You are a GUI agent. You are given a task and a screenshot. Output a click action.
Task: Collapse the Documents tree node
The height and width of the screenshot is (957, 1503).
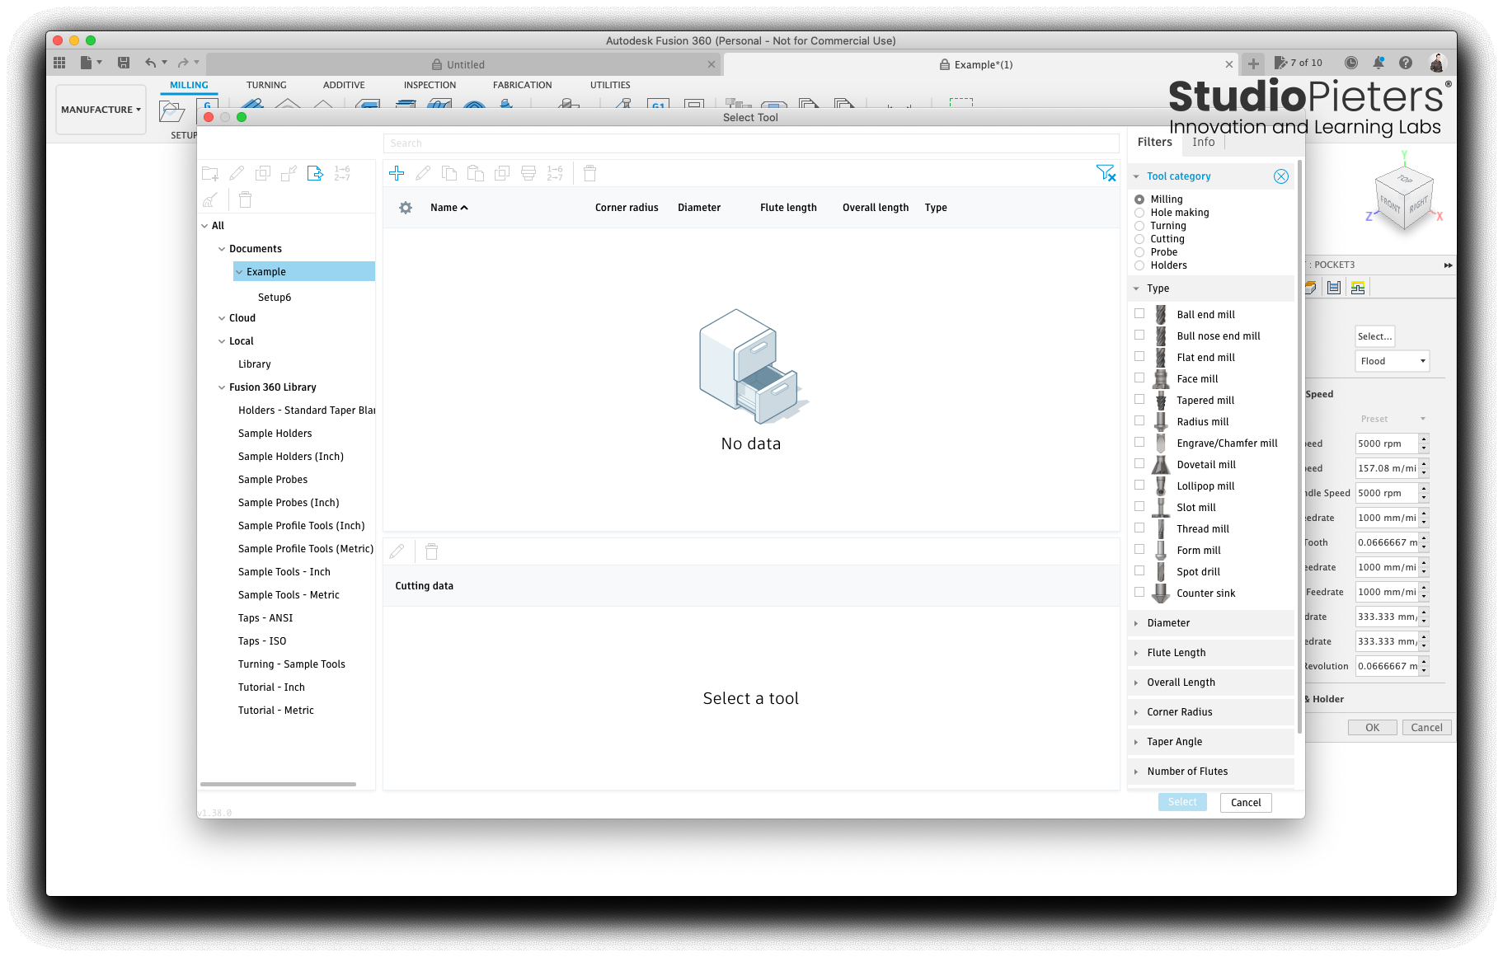tap(222, 249)
